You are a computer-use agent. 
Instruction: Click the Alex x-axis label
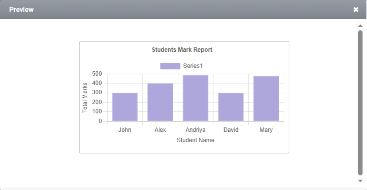[160, 130]
